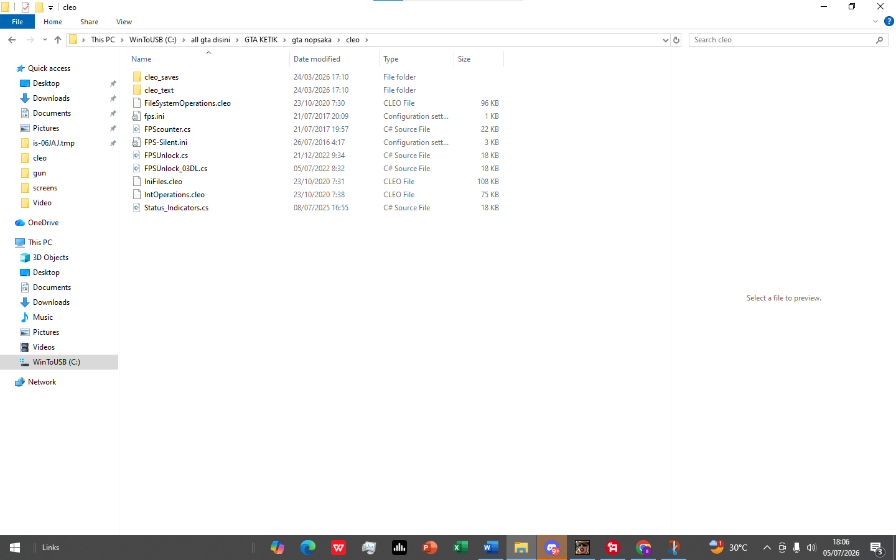Open Customize Quick Access Toolbar dropdown
The width and height of the screenshot is (896, 560).
(x=50, y=8)
